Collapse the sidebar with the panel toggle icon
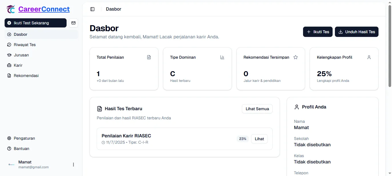The height and width of the screenshot is (176, 392). click(92, 9)
